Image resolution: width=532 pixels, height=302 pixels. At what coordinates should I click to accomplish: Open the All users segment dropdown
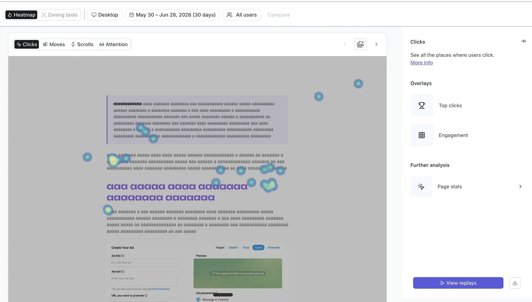click(x=242, y=15)
